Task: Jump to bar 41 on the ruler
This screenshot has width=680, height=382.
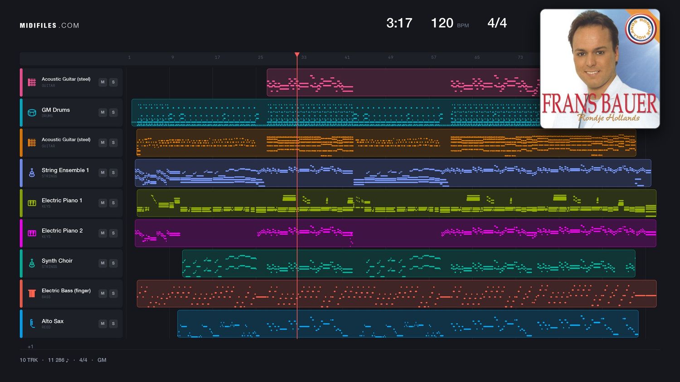Action: click(347, 57)
